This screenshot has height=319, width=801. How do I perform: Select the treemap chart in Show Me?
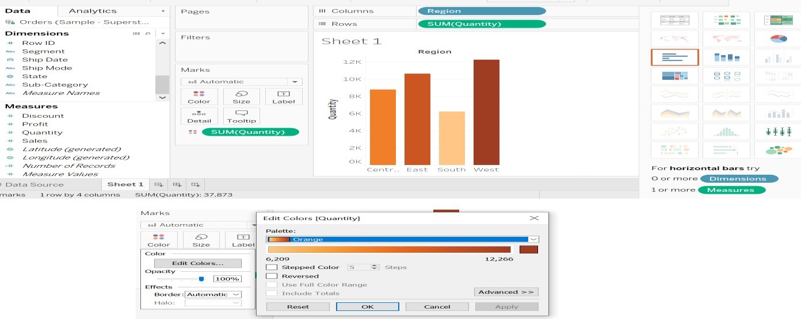pos(675,75)
